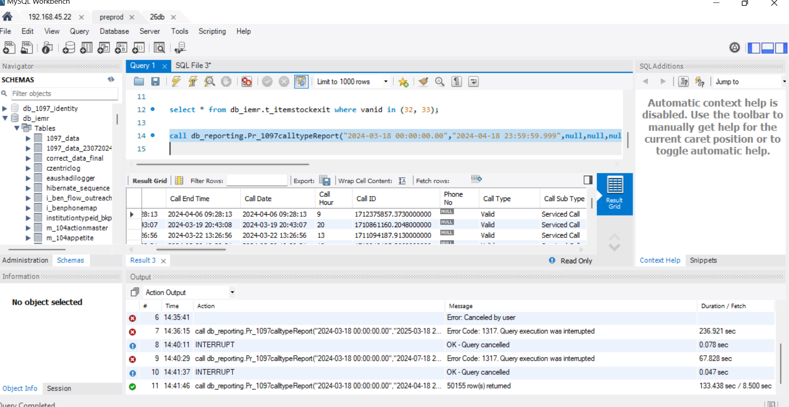Export recordset to external file
The height and width of the screenshot is (407, 789).
(x=325, y=180)
